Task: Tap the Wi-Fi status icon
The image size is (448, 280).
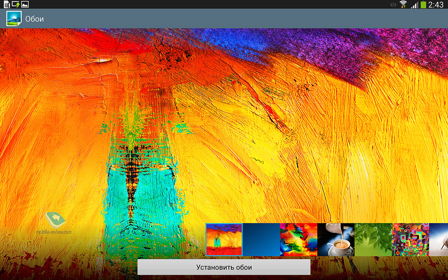Action: [404, 5]
